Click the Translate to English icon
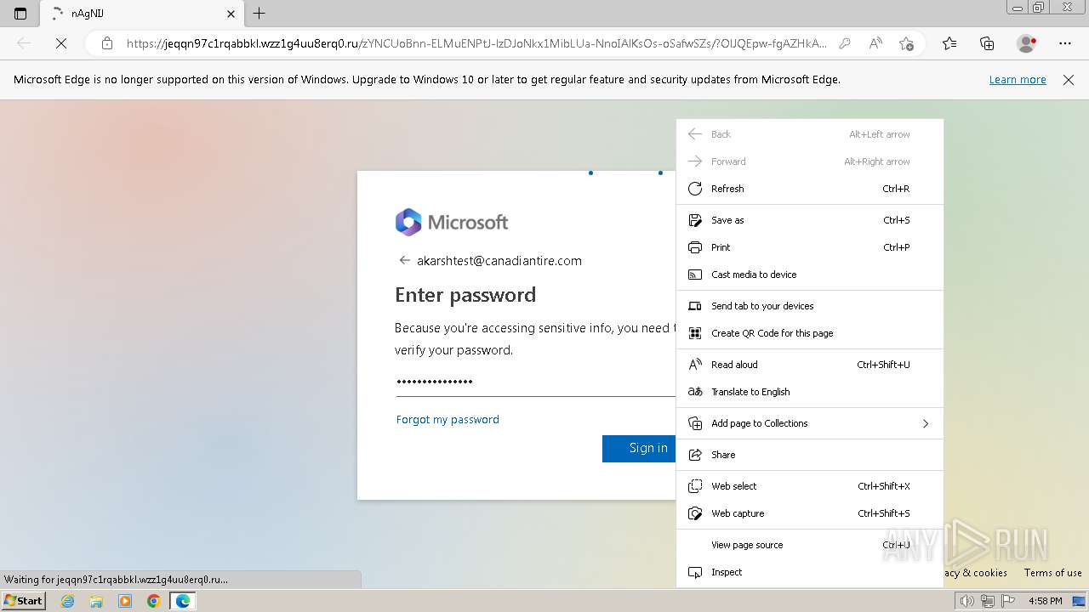 [x=695, y=392]
